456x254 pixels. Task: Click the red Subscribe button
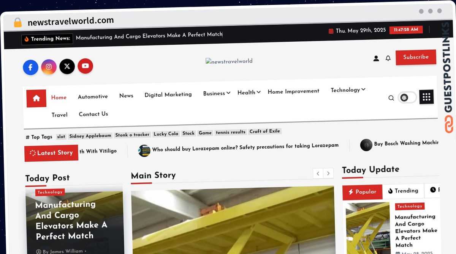pos(416,57)
